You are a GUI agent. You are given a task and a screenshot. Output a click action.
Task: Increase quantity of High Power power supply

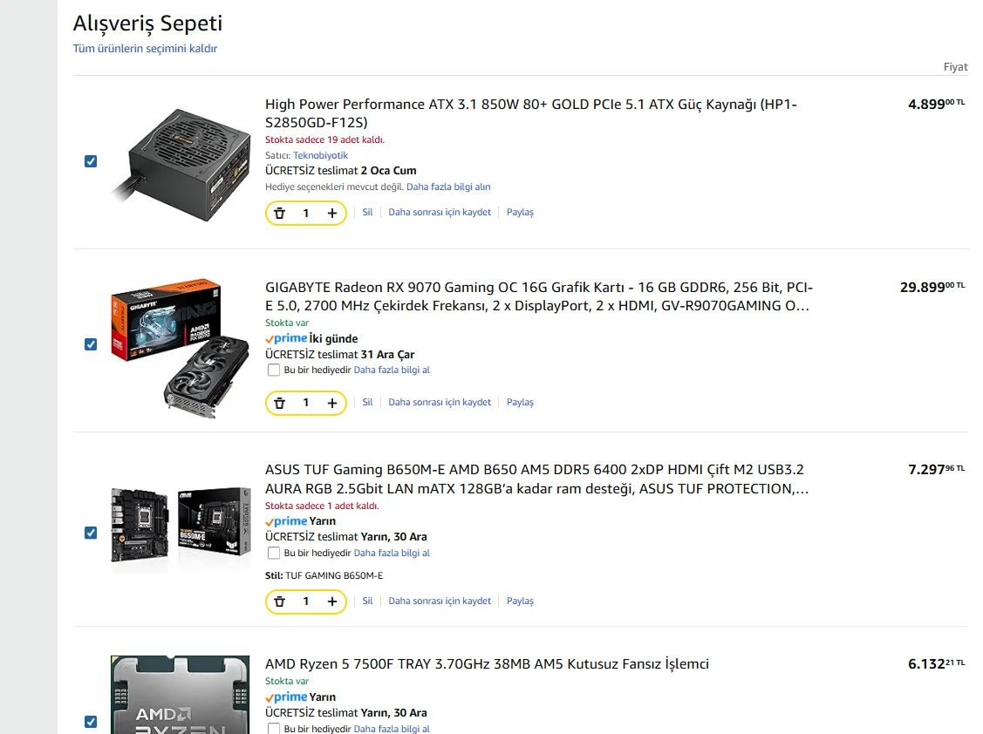point(332,213)
